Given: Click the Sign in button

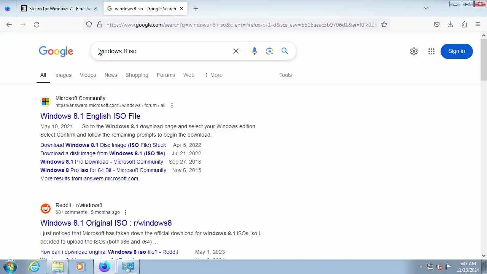Looking at the screenshot, I should [457, 51].
